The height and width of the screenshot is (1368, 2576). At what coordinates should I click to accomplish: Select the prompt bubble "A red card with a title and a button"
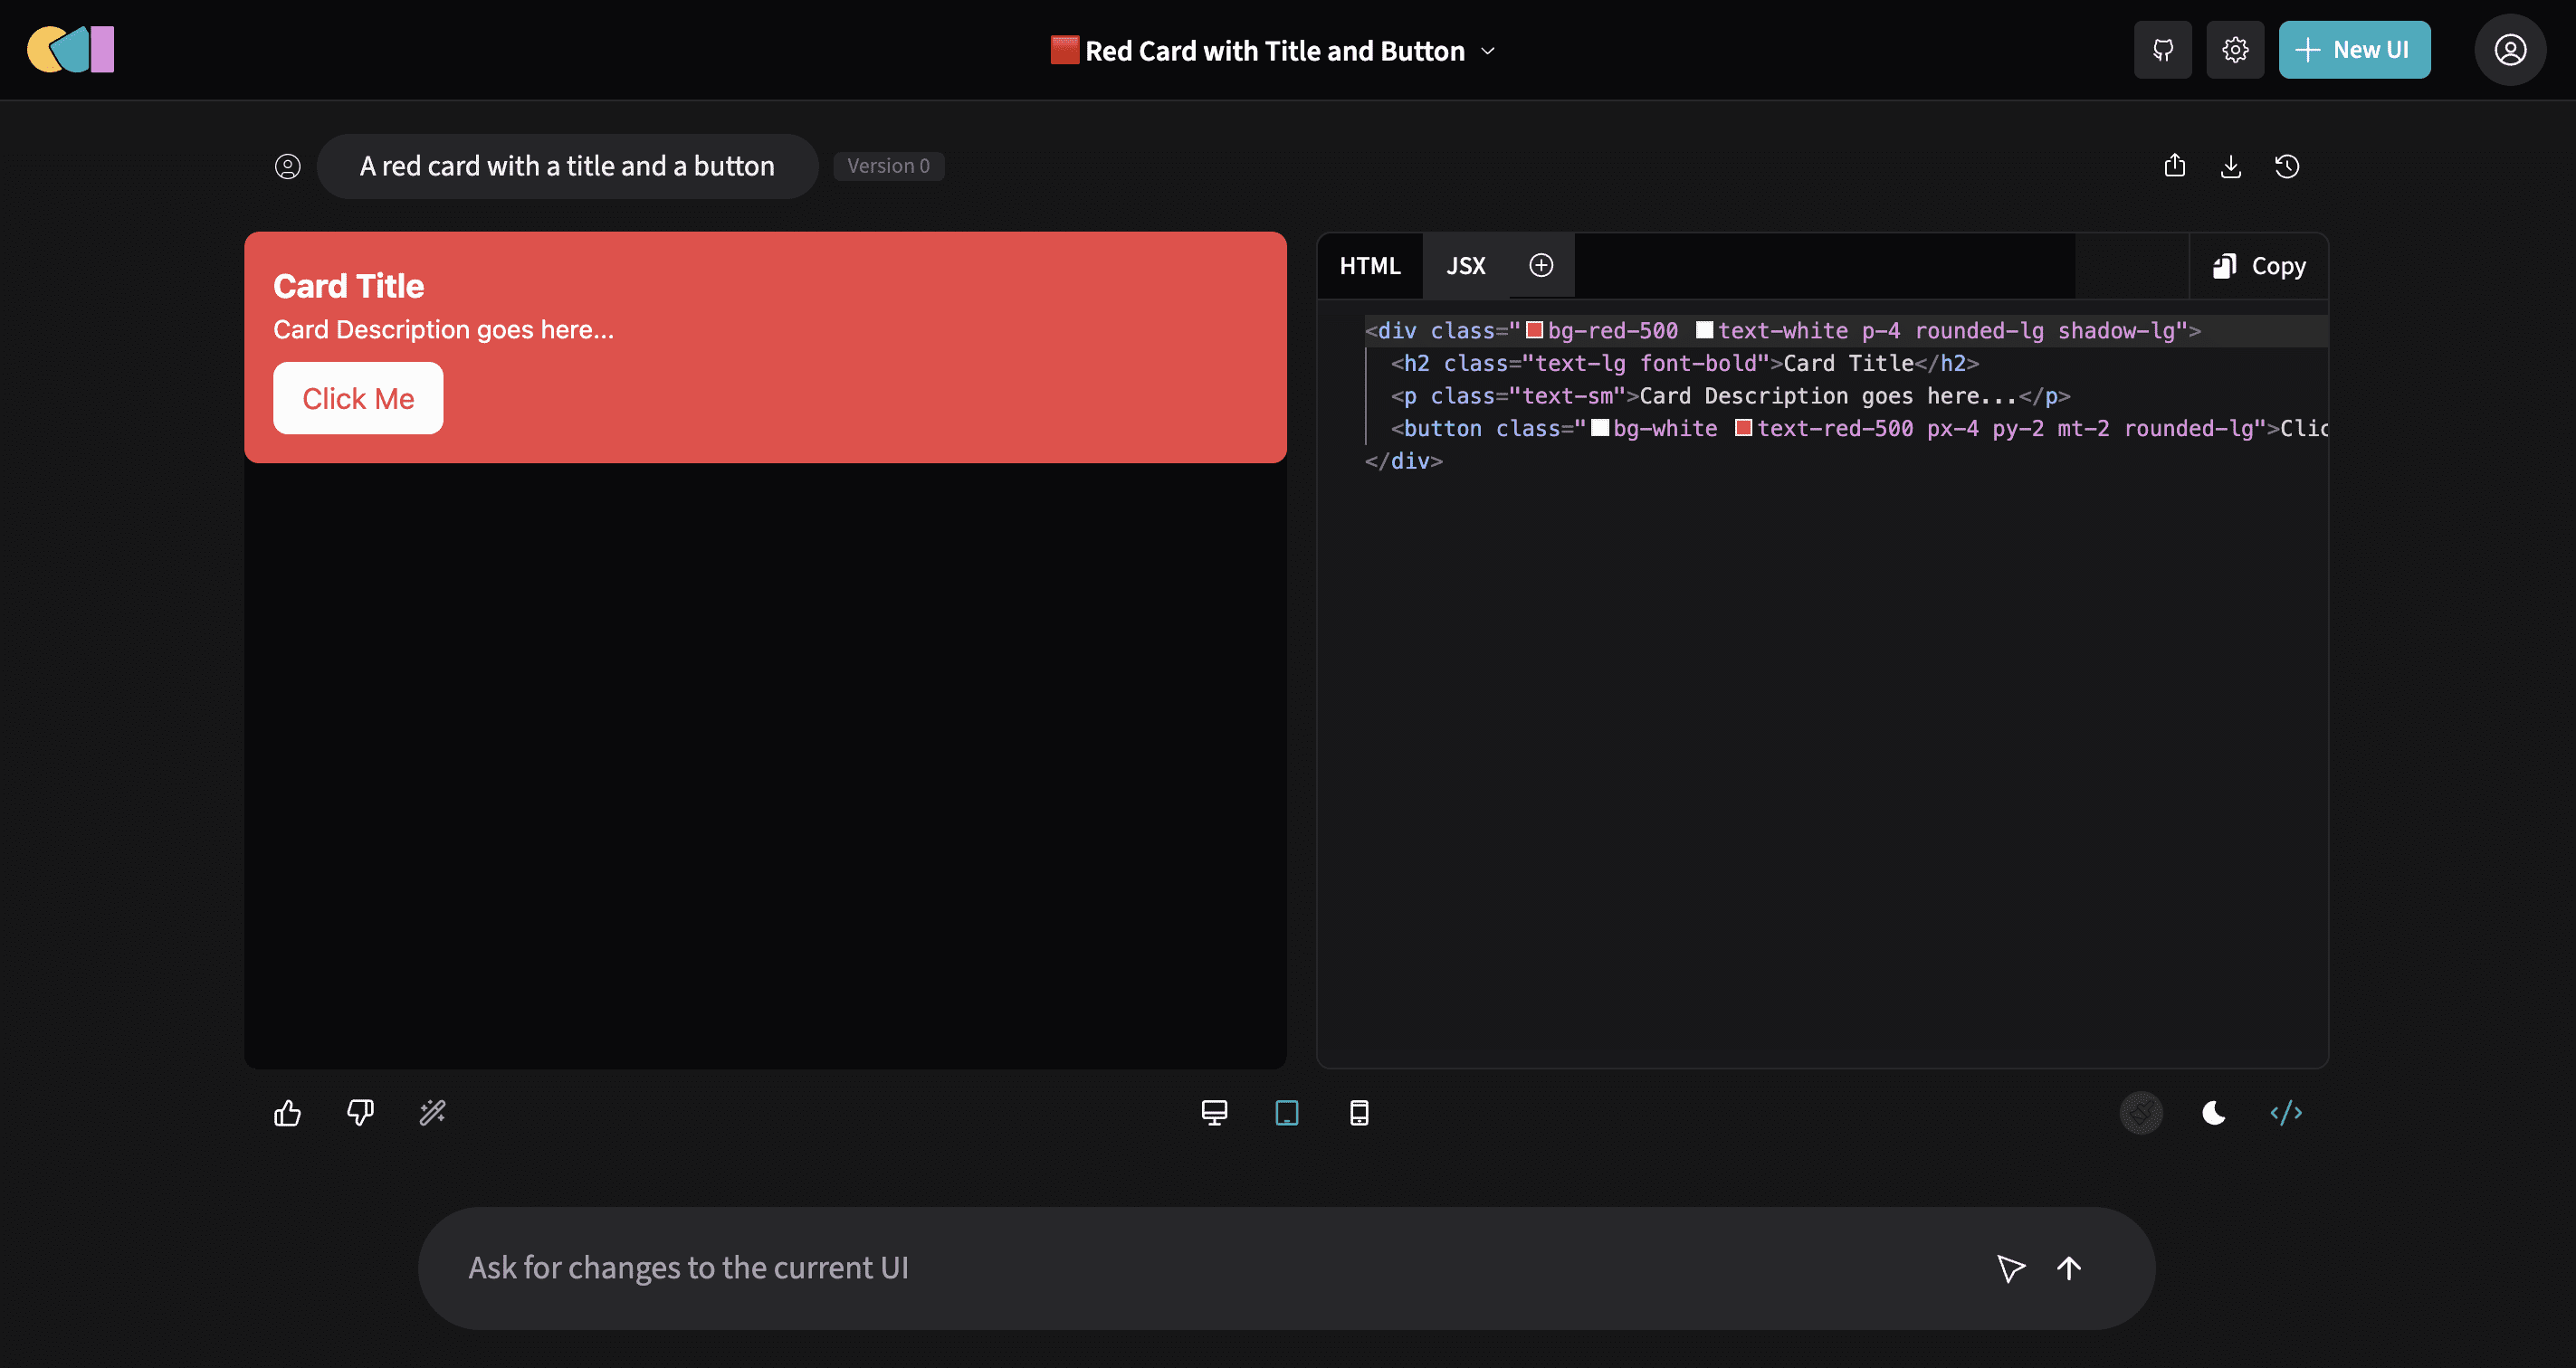click(567, 166)
